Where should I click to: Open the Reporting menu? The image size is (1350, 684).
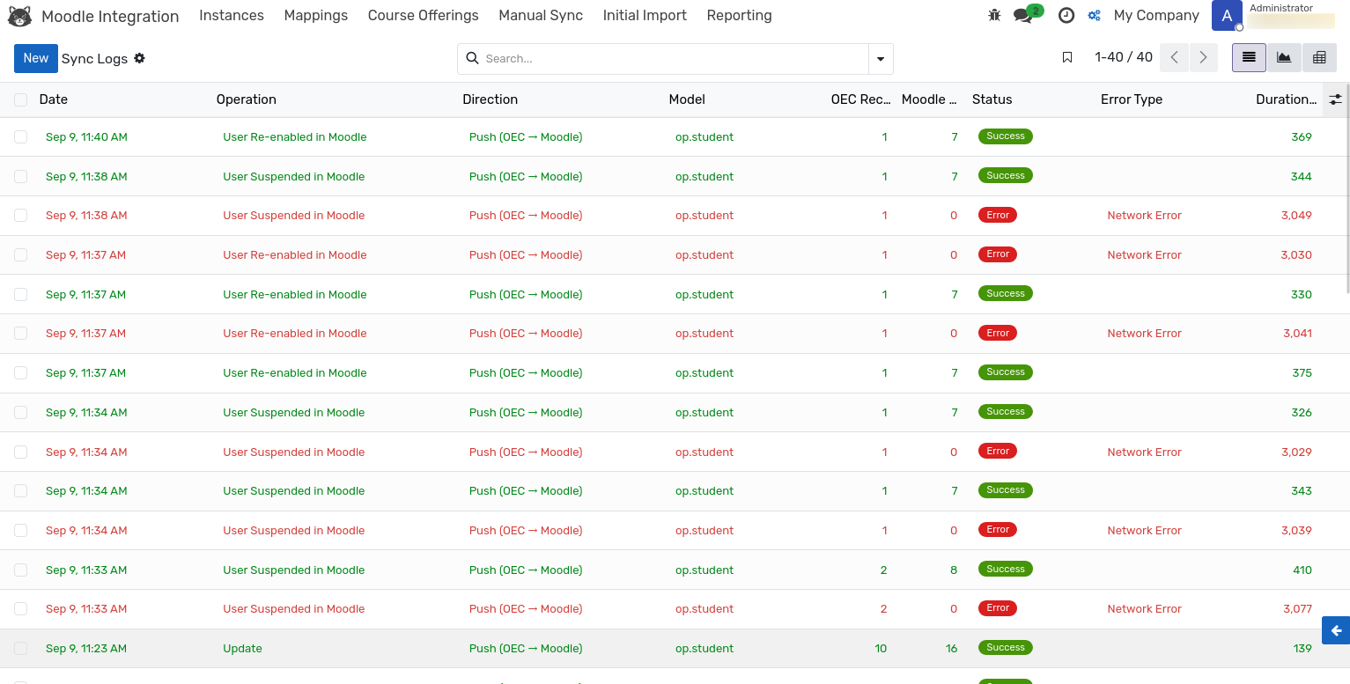click(740, 15)
